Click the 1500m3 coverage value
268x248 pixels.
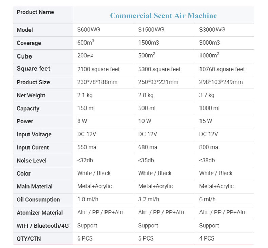(149, 43)
